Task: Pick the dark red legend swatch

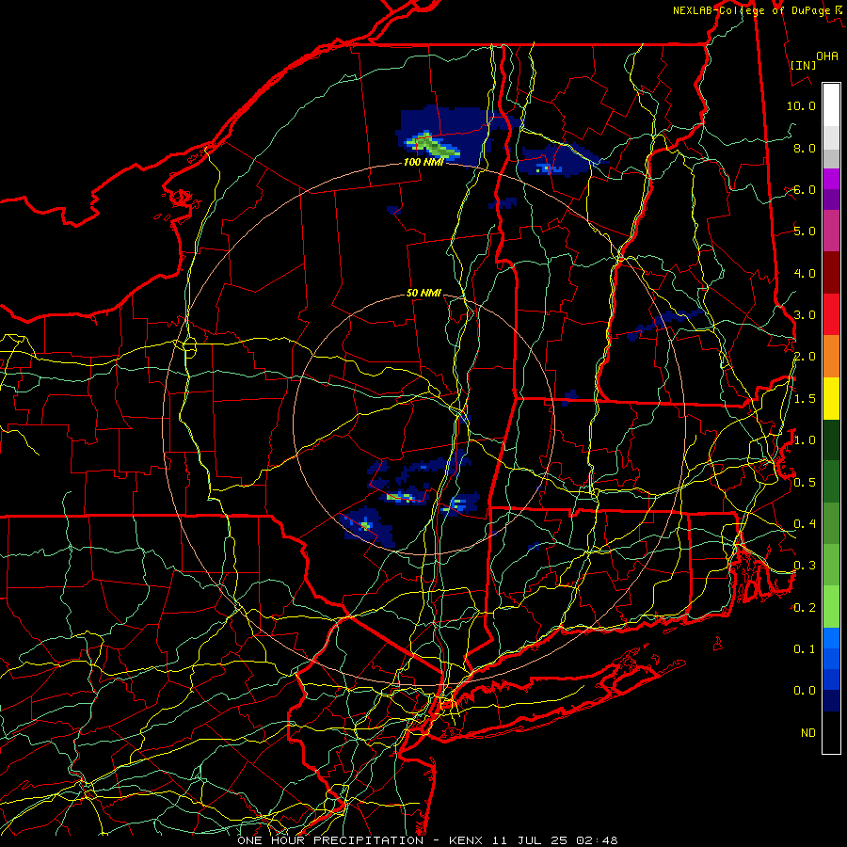Action: coord(831,273)
